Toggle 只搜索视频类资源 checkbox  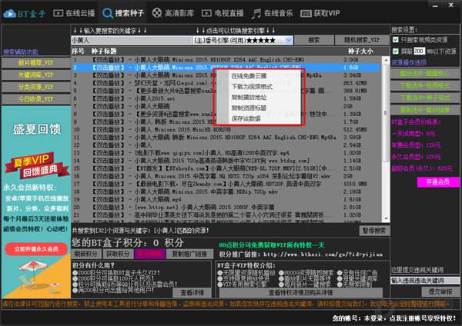(x=396, y=39)
